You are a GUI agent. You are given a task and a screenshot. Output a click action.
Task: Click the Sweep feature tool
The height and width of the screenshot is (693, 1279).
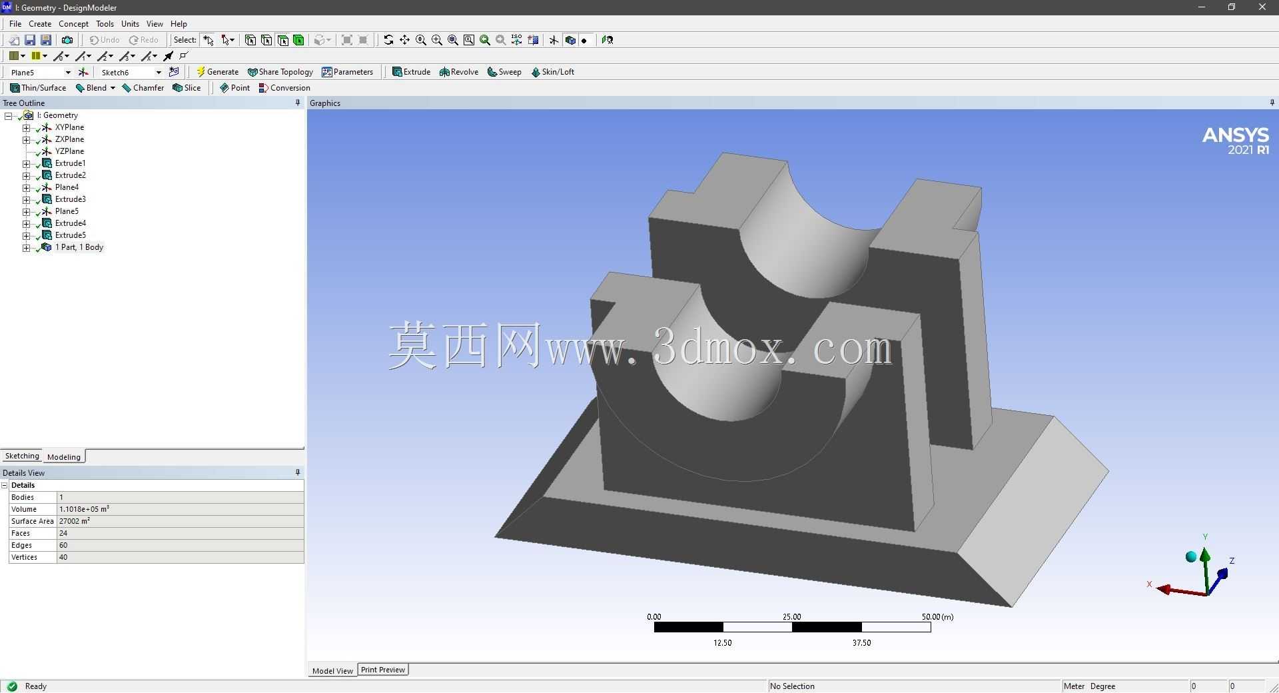click(504, 72)
